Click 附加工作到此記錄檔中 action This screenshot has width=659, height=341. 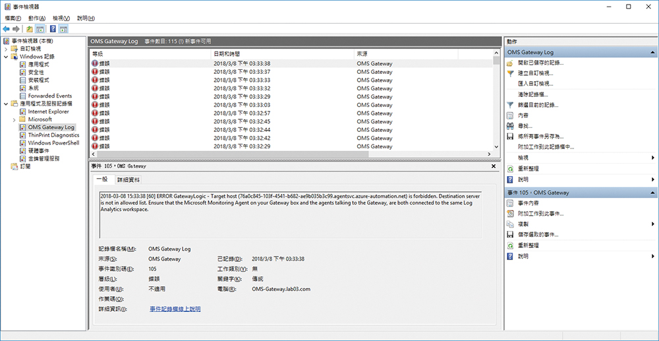tap(546, 146)
